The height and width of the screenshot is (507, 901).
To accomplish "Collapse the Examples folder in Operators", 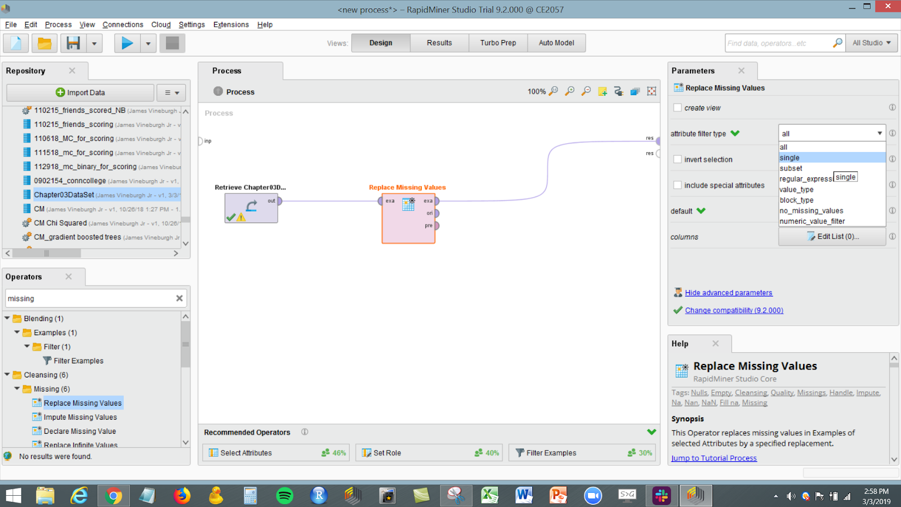I will (17, 332).
